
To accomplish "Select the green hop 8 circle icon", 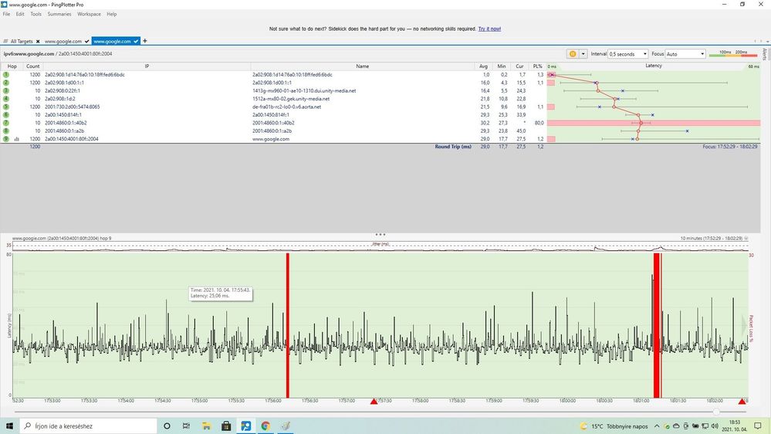I will click(6, 131).
